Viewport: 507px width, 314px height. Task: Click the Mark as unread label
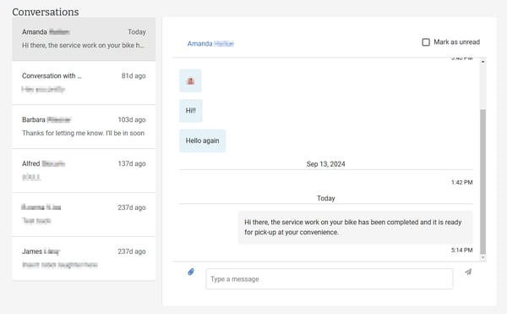pos(456,42)
